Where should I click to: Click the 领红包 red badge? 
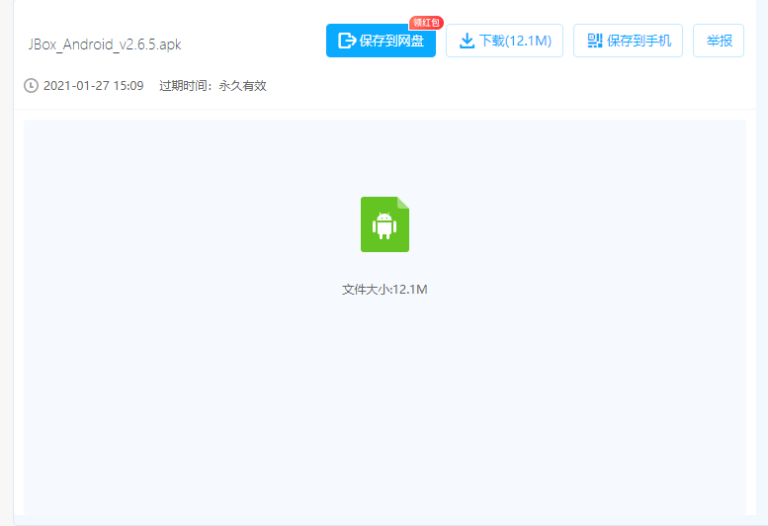[x=426, y=23]
